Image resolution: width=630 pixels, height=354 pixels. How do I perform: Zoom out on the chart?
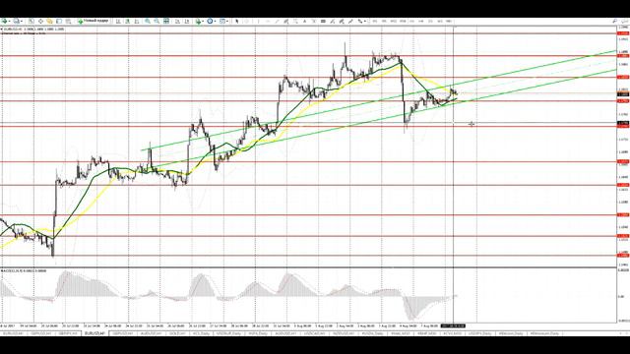click(157, 21)
